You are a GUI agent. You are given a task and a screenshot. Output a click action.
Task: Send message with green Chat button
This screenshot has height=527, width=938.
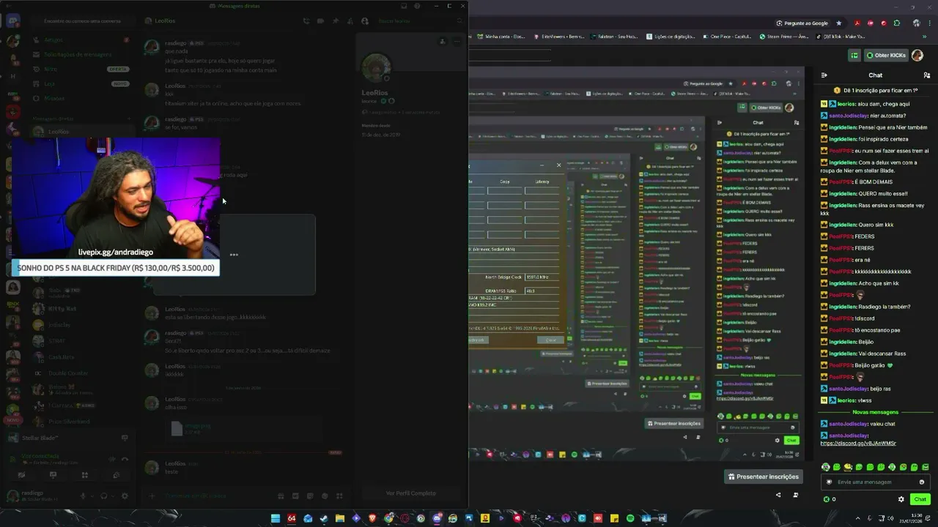[x=920, y=499]
